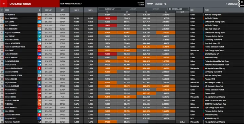This screenshot has height=124, width=244.
Task: Select rider Tony ARBOLINO row
Action: [122, 29]
